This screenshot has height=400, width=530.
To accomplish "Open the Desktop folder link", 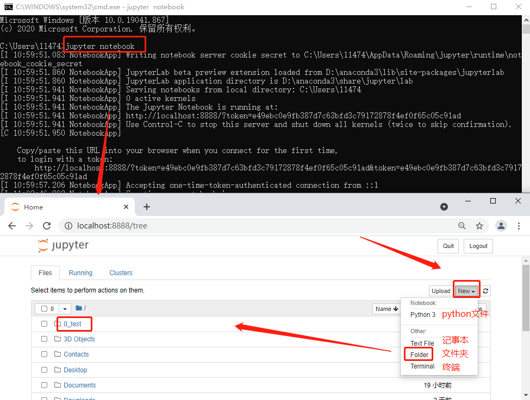I will pos(76,370).
